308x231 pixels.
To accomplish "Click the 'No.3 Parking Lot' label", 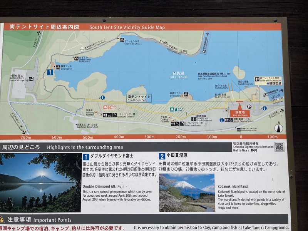I will (222, 97).
